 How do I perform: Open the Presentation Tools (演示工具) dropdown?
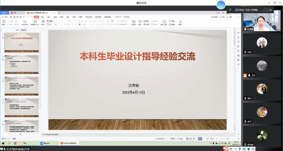point(164,24)
